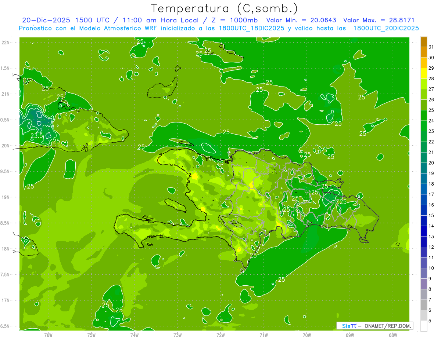Click the "Valor Min. = 20.0643" text

click(x=301, y=21)
